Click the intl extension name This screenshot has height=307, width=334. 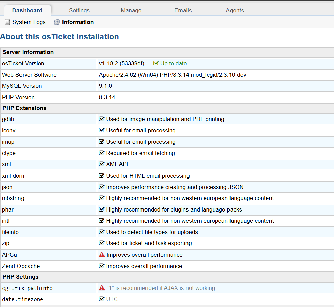(6, 221)
